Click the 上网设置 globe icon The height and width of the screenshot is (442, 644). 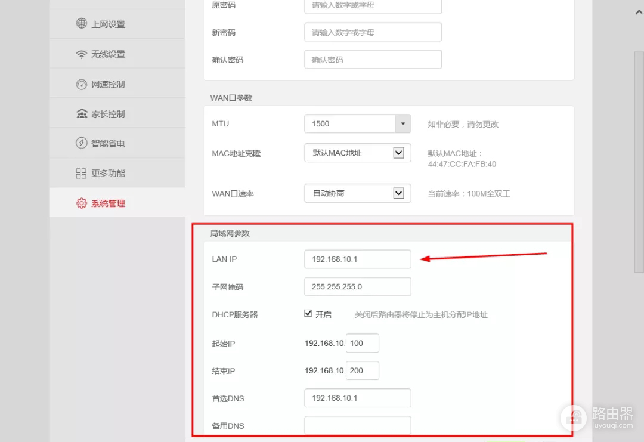pos(81,24)
